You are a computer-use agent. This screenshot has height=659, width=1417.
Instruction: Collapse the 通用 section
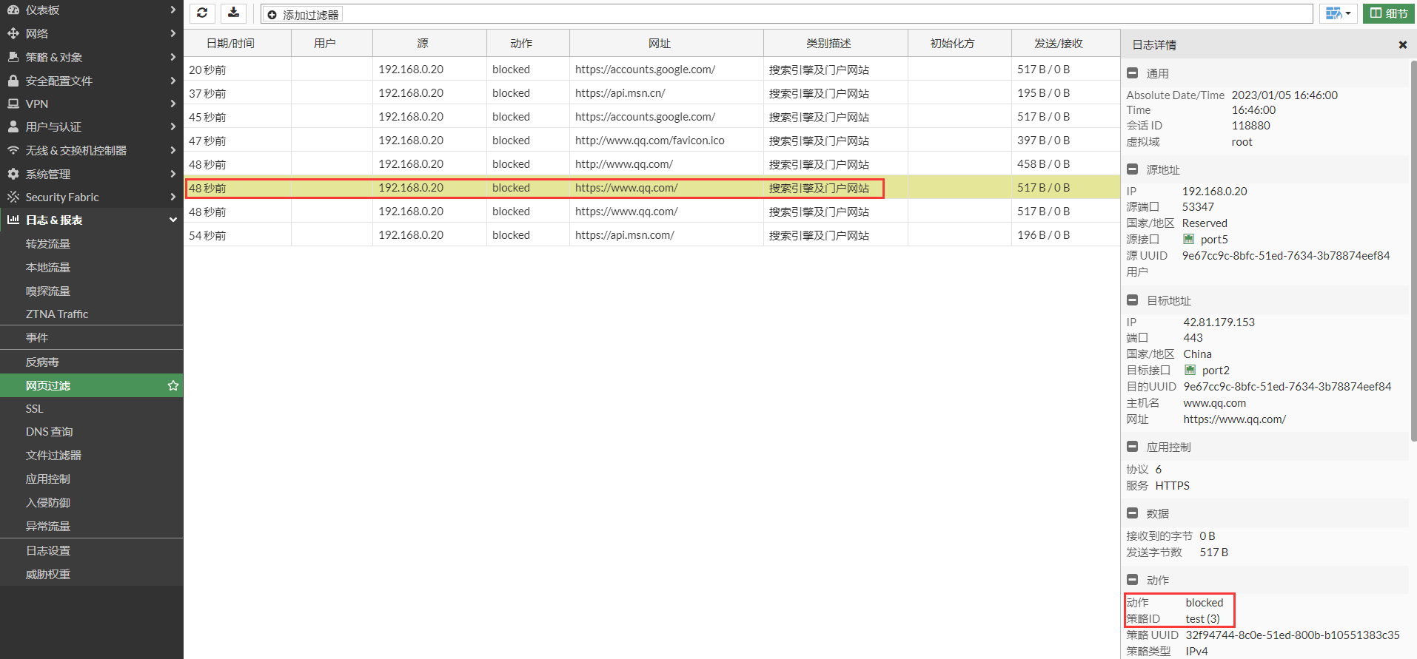click(1132, 73)
